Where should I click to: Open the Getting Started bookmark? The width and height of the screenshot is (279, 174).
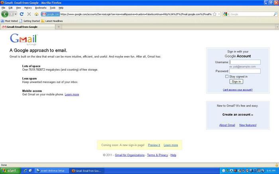pyautogui.click(x=29, y=21)
